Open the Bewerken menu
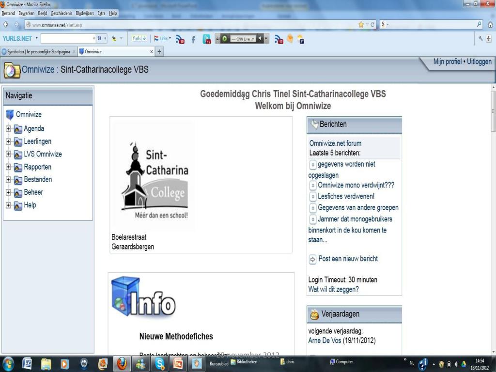The width and height of the screenshot is (496, 372). coord(26,13)
